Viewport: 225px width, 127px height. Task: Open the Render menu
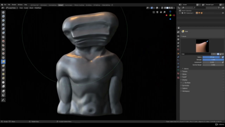[14, 5]
